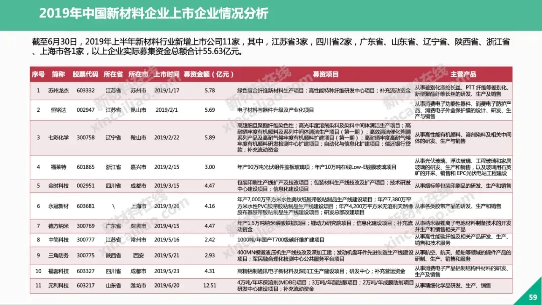
Task: Click the 主营产品 column header
Action: (x=463, y=74)
